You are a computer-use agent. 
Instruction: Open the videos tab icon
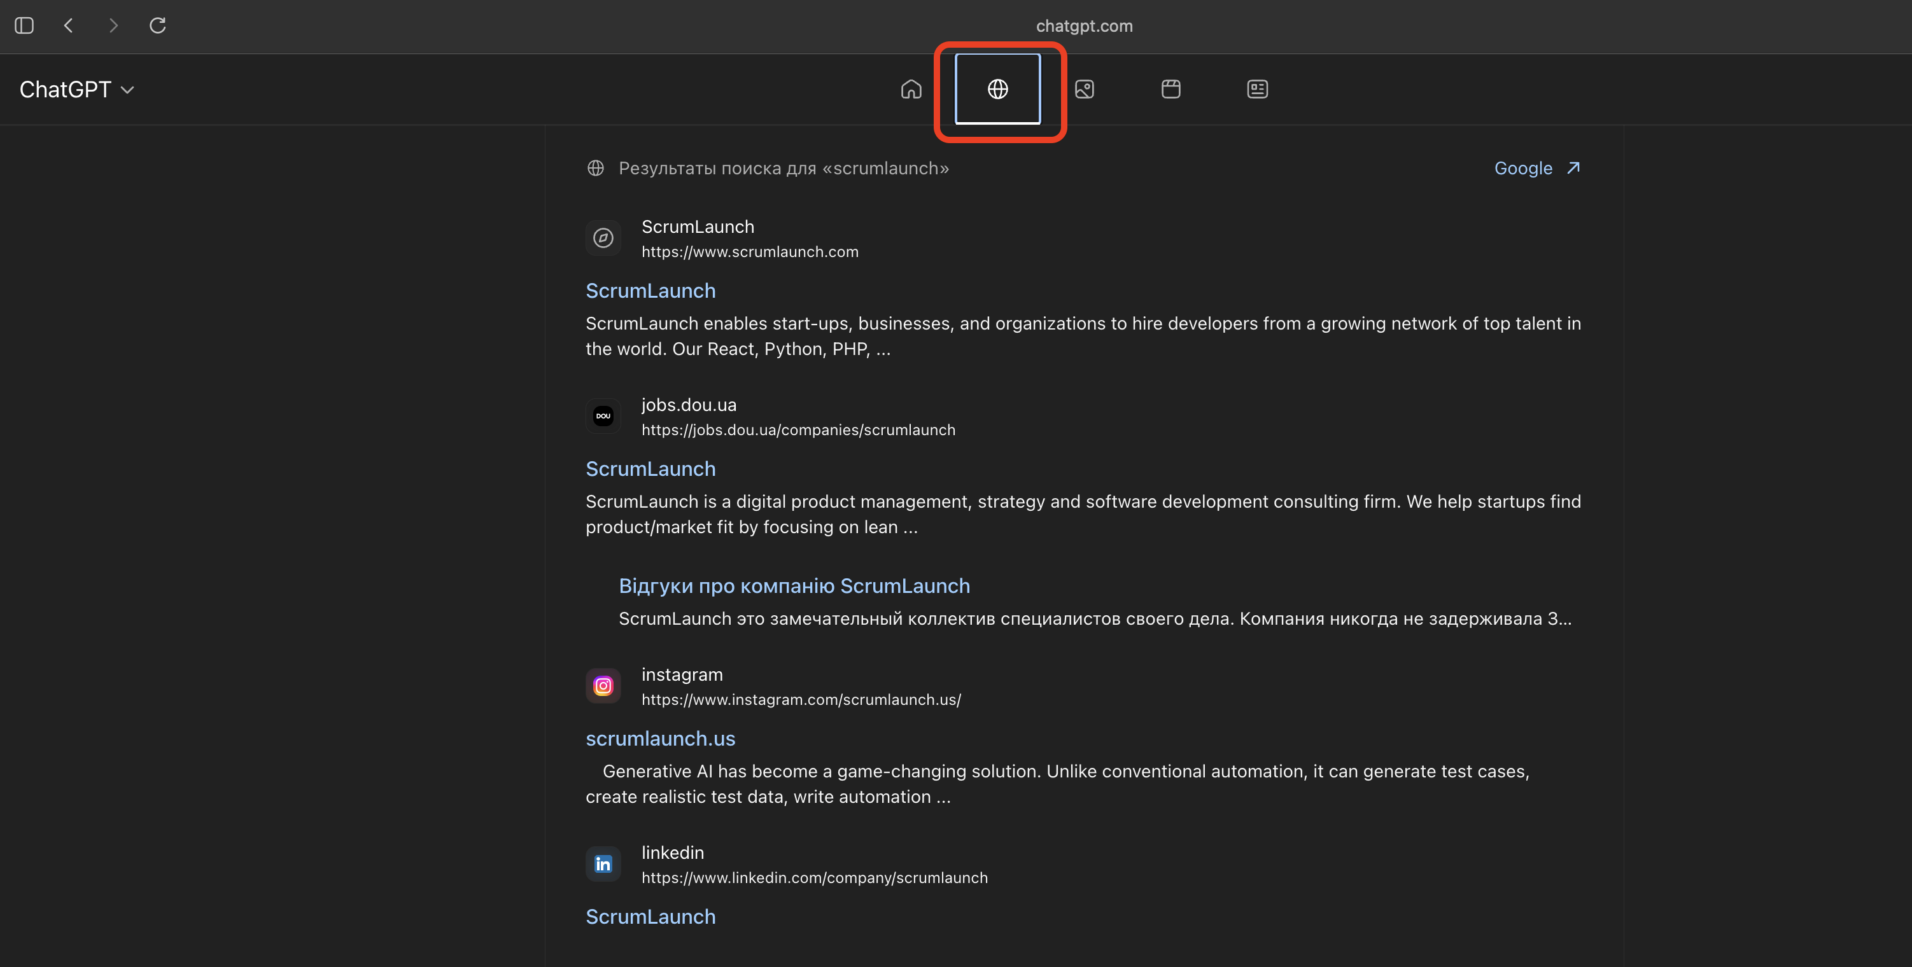coord(1170,89)
